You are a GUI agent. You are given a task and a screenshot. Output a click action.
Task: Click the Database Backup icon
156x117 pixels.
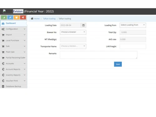(3, 86)
